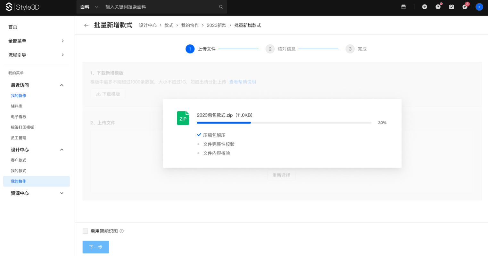Click 2023新款 in the breadcrumb

pyautogui.click(x=216, y=25)
